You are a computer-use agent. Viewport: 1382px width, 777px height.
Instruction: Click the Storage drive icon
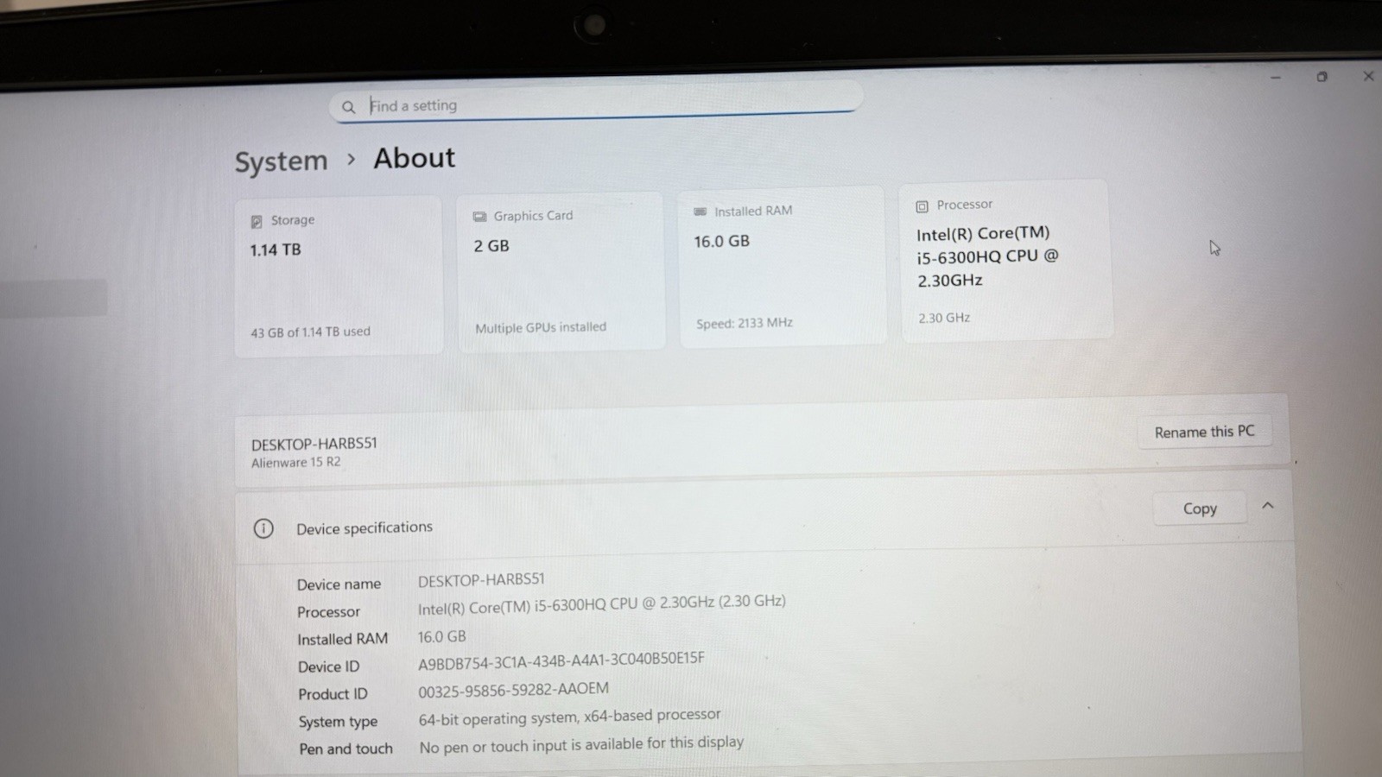[x=257, y=222]
